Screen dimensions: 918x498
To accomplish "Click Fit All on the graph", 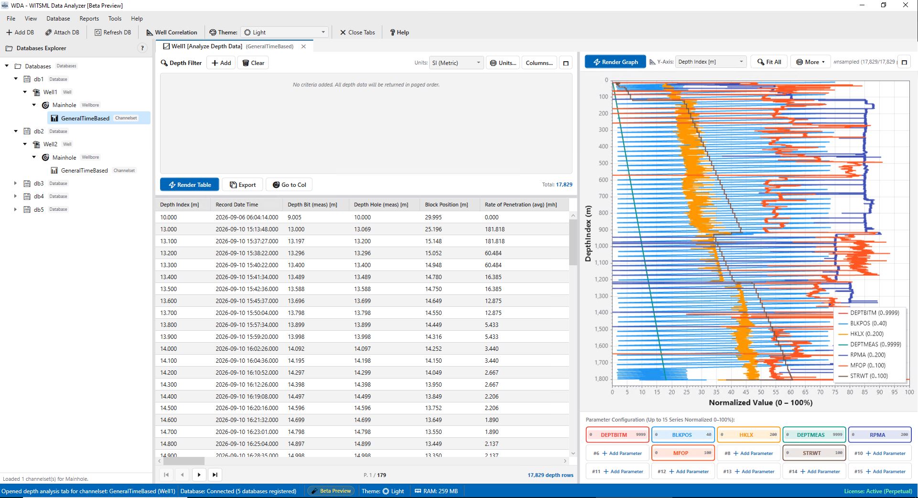I will pos(769,62).
